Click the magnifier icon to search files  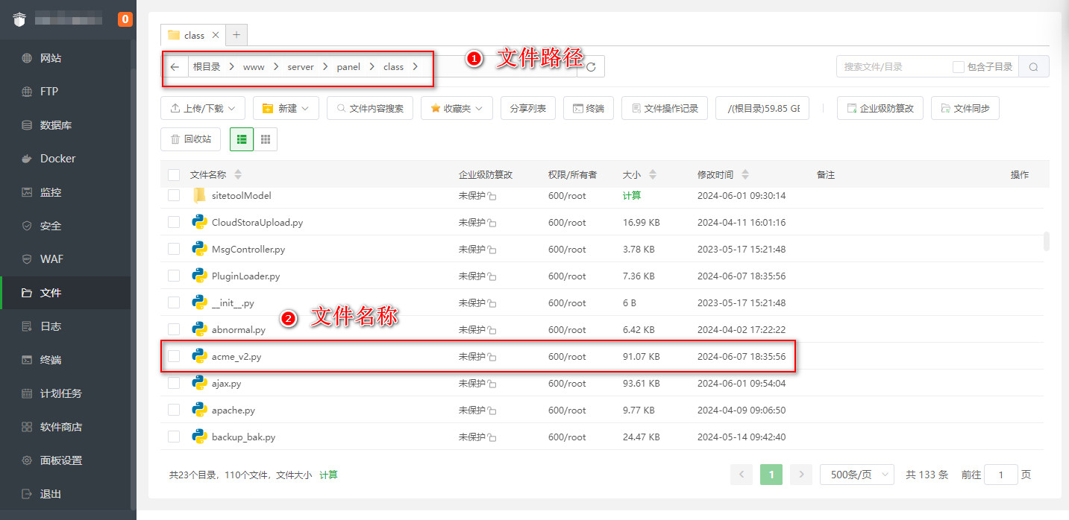pyautogui.click(x=1033, y=66)
